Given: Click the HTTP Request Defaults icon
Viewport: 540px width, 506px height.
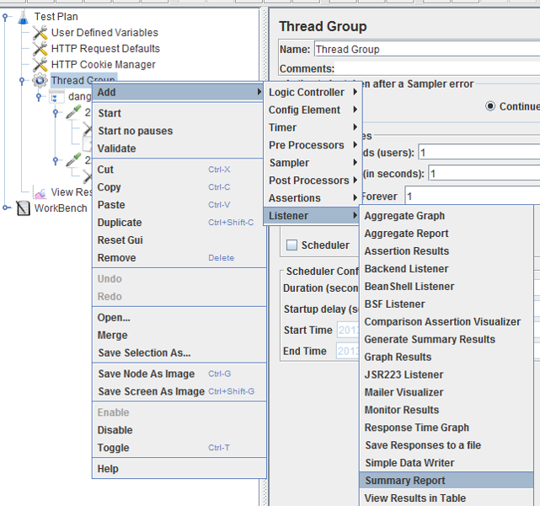Looking at the screenshot, I should click(40, 49).
